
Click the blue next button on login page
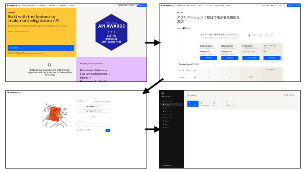coord(108,130)
